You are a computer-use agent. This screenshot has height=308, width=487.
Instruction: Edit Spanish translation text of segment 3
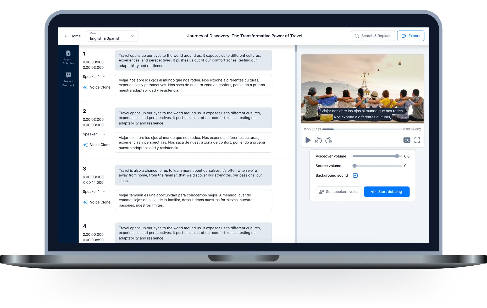coord(193,200)
